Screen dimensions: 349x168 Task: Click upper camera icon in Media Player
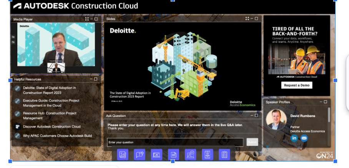click(13, 37)
